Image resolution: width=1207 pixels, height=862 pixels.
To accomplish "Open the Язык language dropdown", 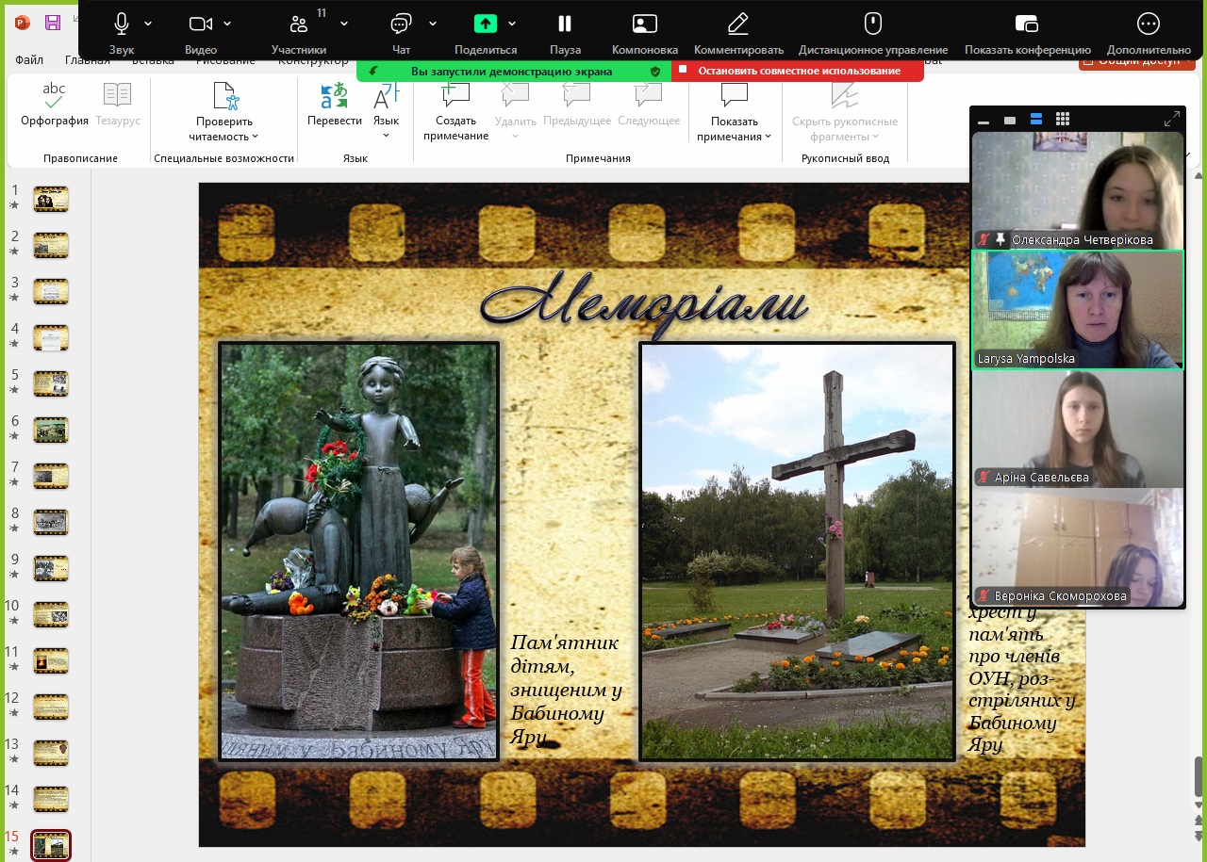I will [x=386, y=109].
